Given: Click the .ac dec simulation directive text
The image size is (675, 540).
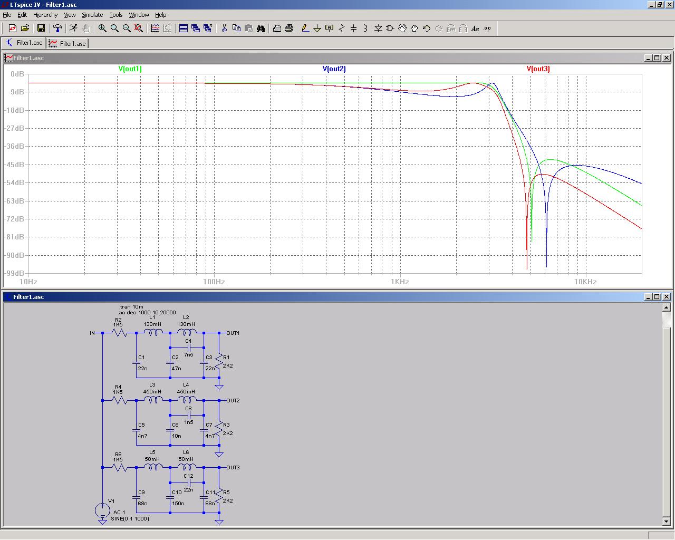Looking at the screenshot, I should [x=148, y=312].
